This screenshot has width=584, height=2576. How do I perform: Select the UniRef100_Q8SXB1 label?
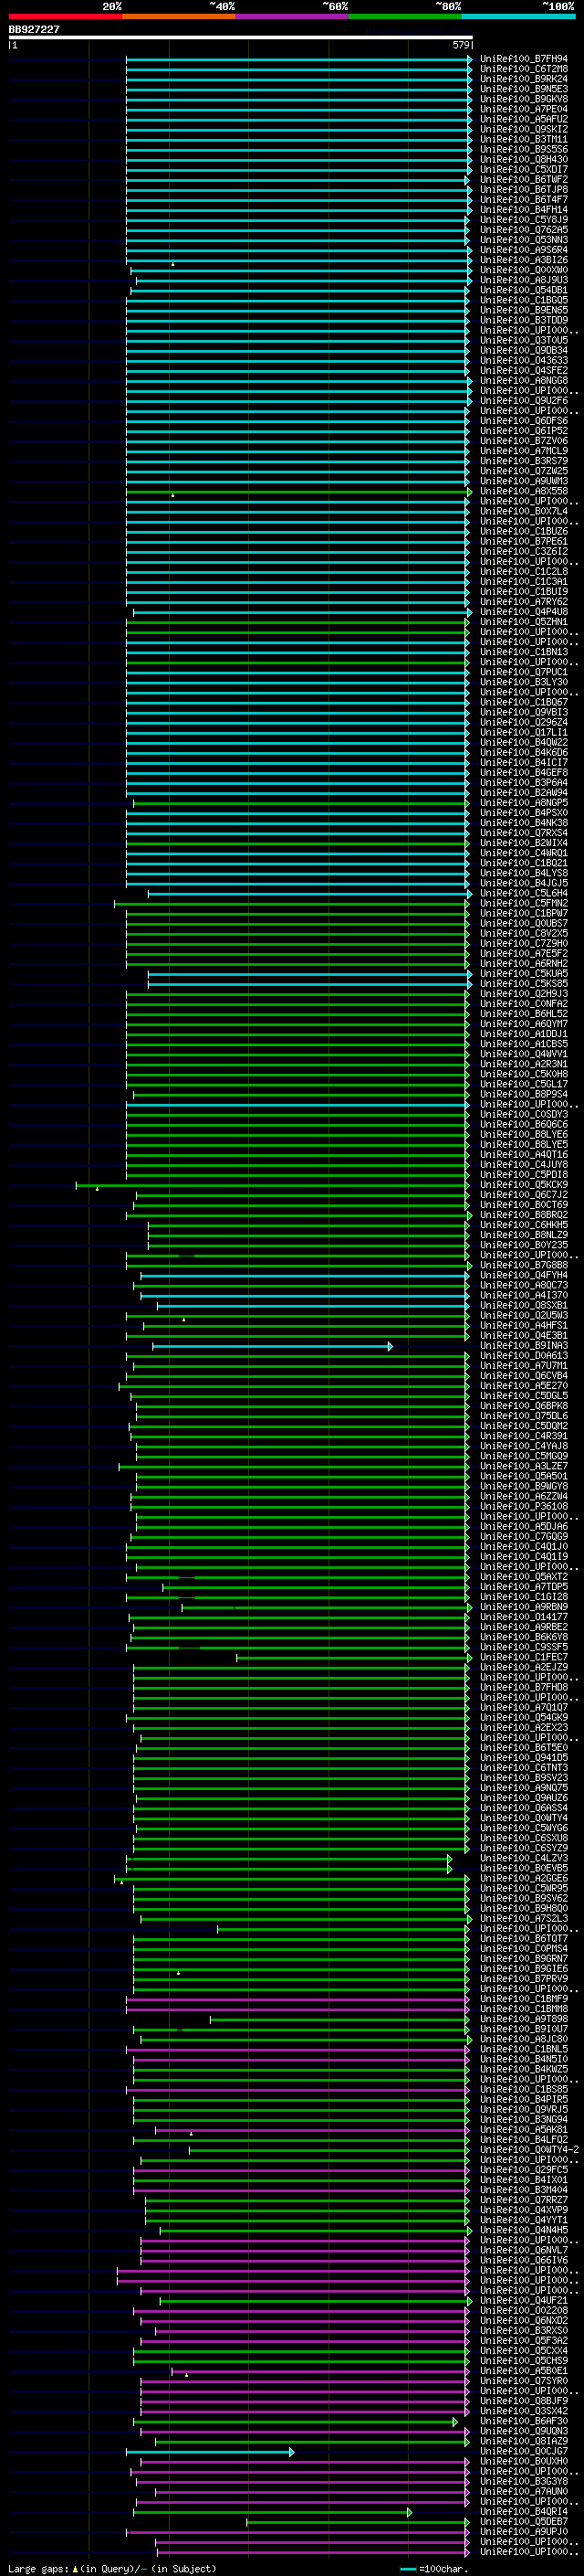524,1305
